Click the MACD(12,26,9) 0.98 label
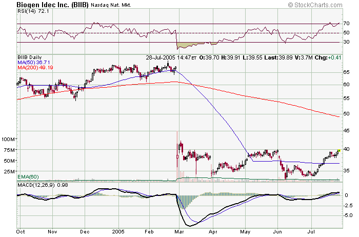The image size is (359, 237). click(x=43, y=185)
